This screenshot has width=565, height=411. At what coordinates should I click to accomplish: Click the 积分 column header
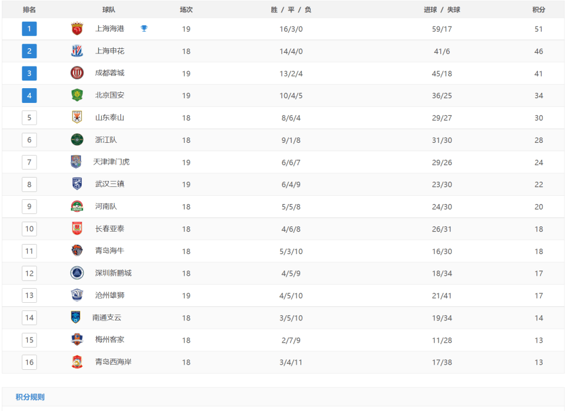[539, 9]
